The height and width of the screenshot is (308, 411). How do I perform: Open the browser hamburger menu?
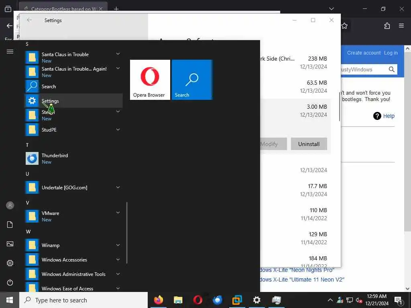coord(401,26)
